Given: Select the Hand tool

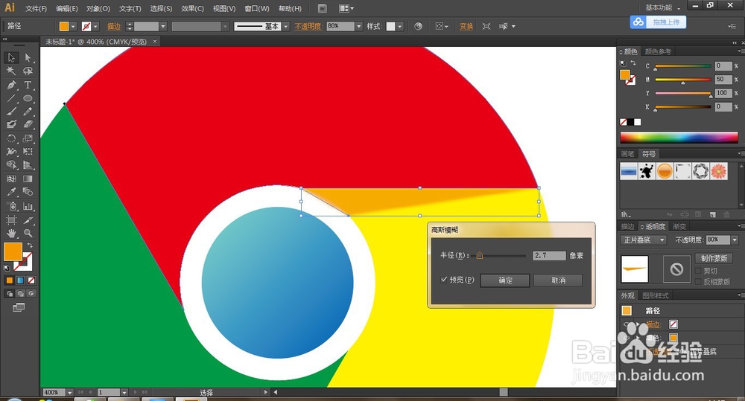Looking at the screenshot, I should [11, 233].
